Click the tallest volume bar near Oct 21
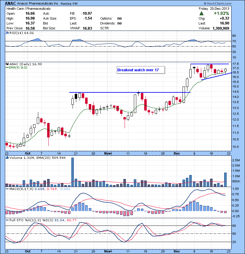Image resolution: width=245 pixels, height=254 pixels. click(73, 172)
